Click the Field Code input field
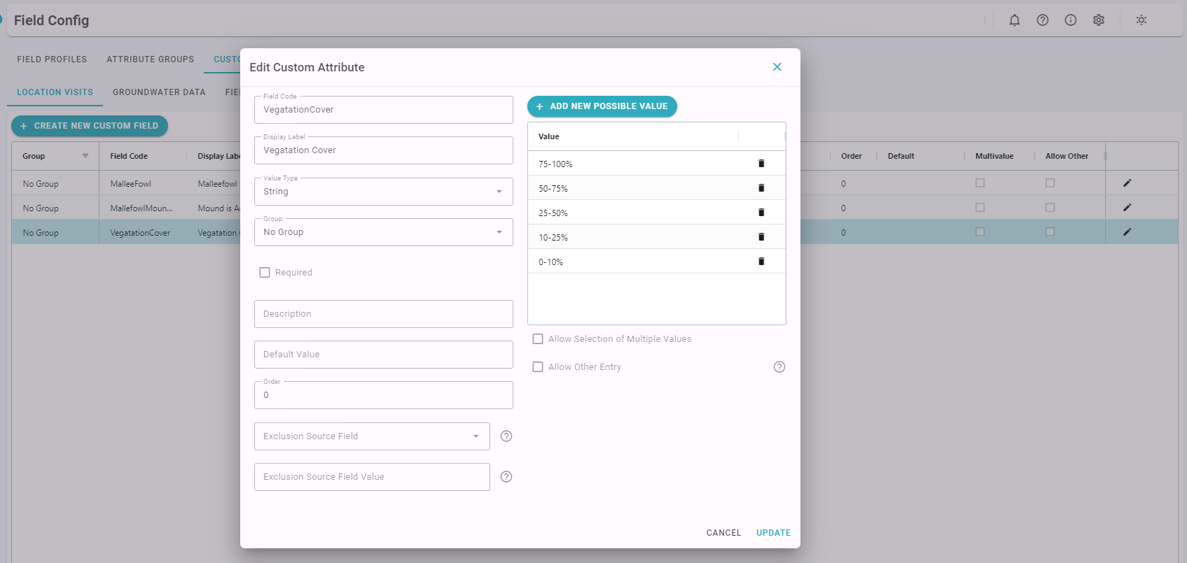 (384, 110)
